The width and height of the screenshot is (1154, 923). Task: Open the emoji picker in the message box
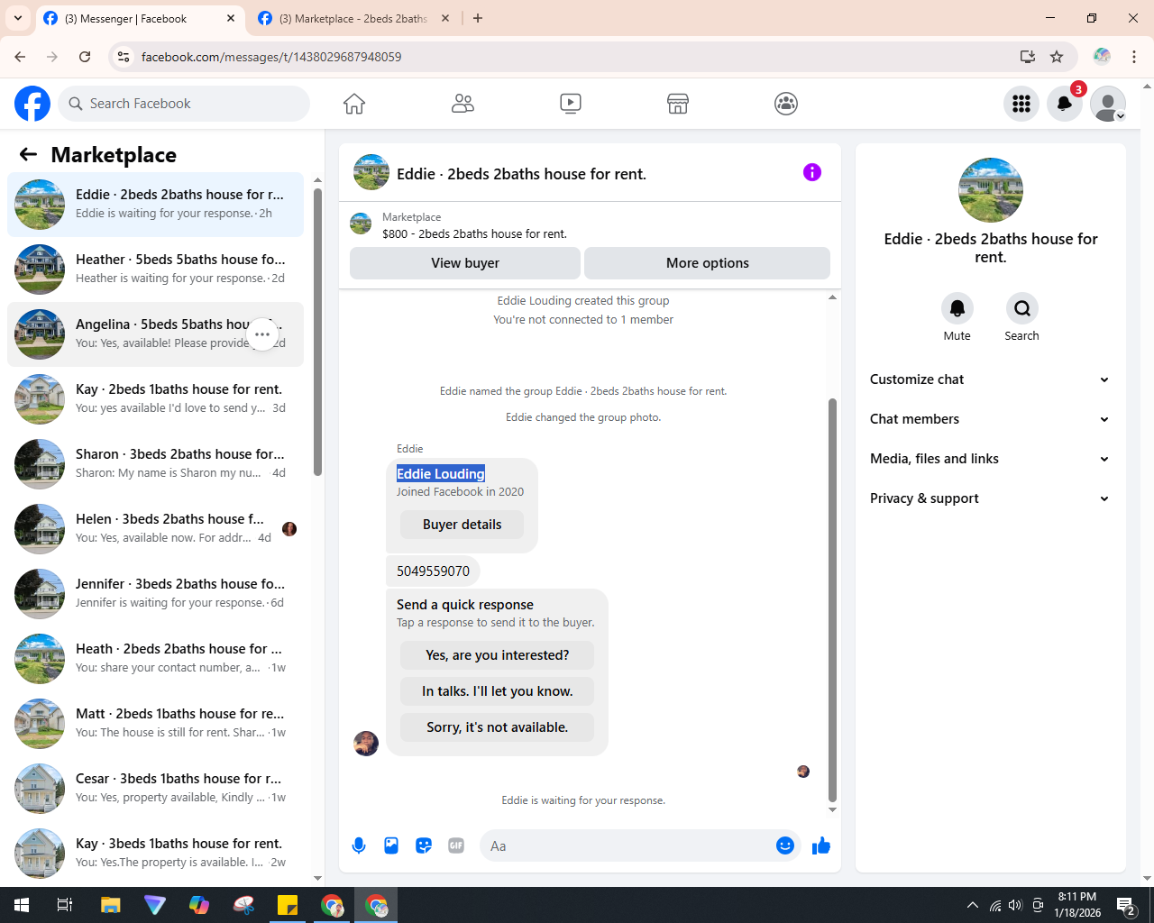tap(785, 845)
